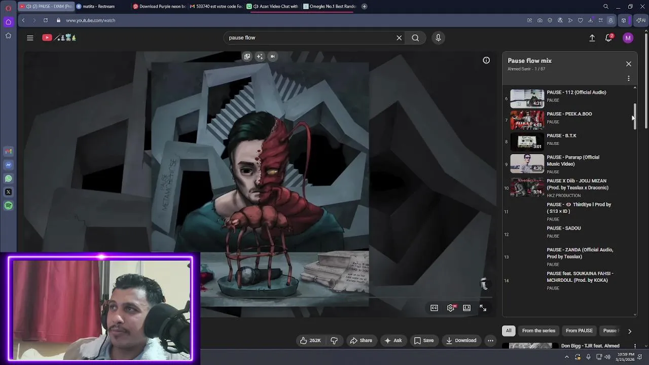649x365 pixels.
Task: Open Opera sidebar bookmarks star
Action: pyautogui.click(x=8, y=35)
